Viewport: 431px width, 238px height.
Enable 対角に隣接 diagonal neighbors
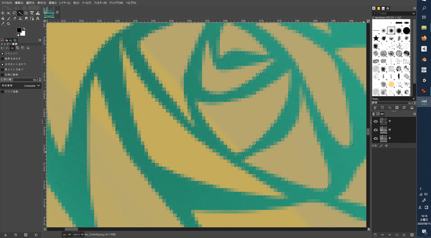(x=3, y=74)
